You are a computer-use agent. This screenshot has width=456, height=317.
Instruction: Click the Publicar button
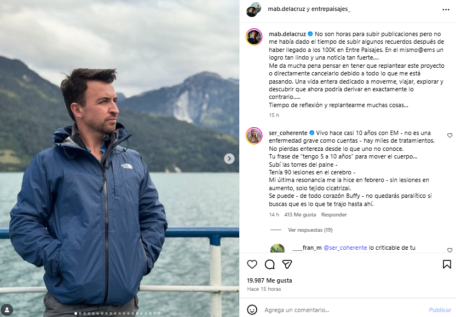point(440,310)
